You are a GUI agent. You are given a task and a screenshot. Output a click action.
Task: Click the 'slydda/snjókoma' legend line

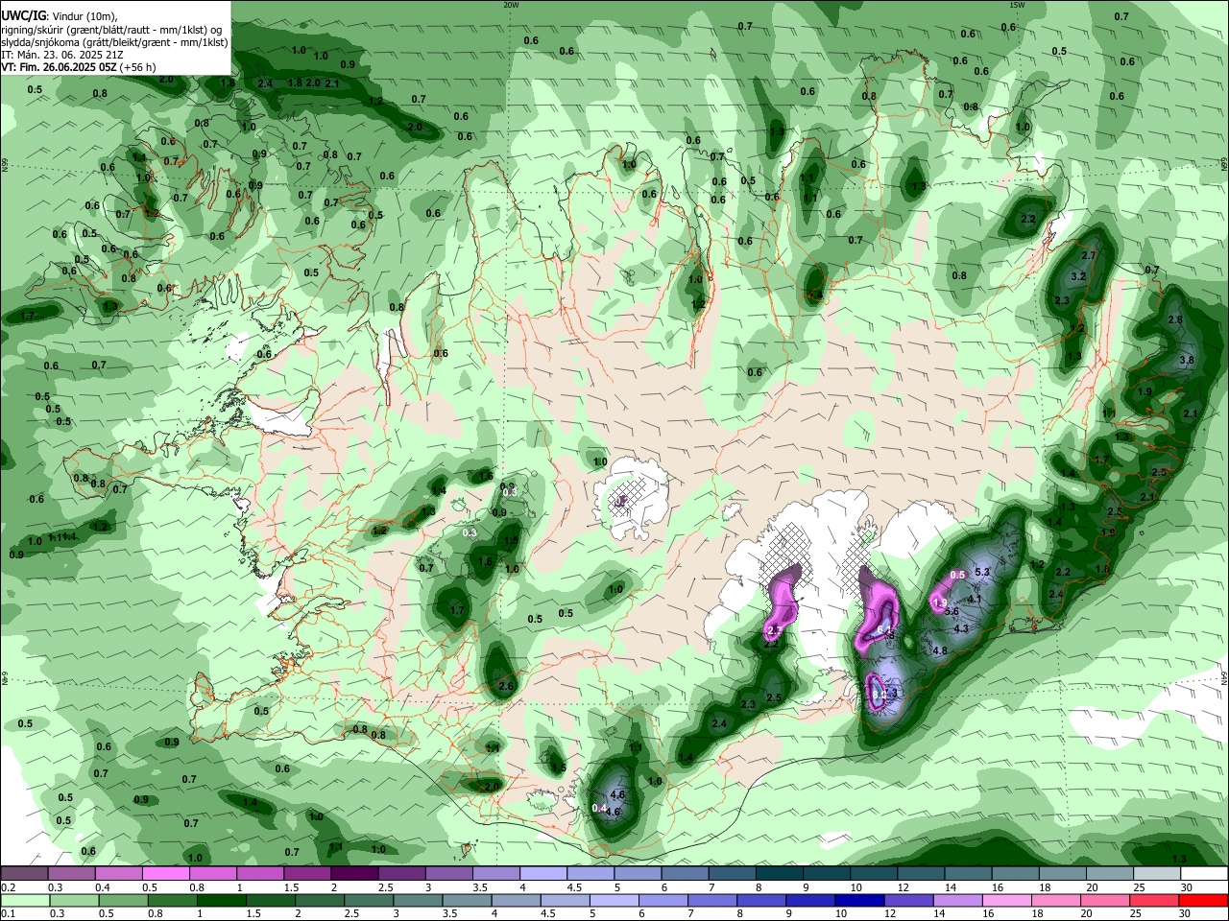(114, 42)
